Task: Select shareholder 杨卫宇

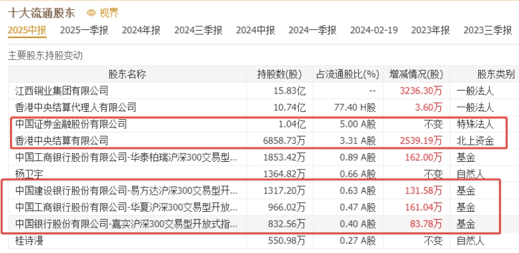Action: [29, 174]
